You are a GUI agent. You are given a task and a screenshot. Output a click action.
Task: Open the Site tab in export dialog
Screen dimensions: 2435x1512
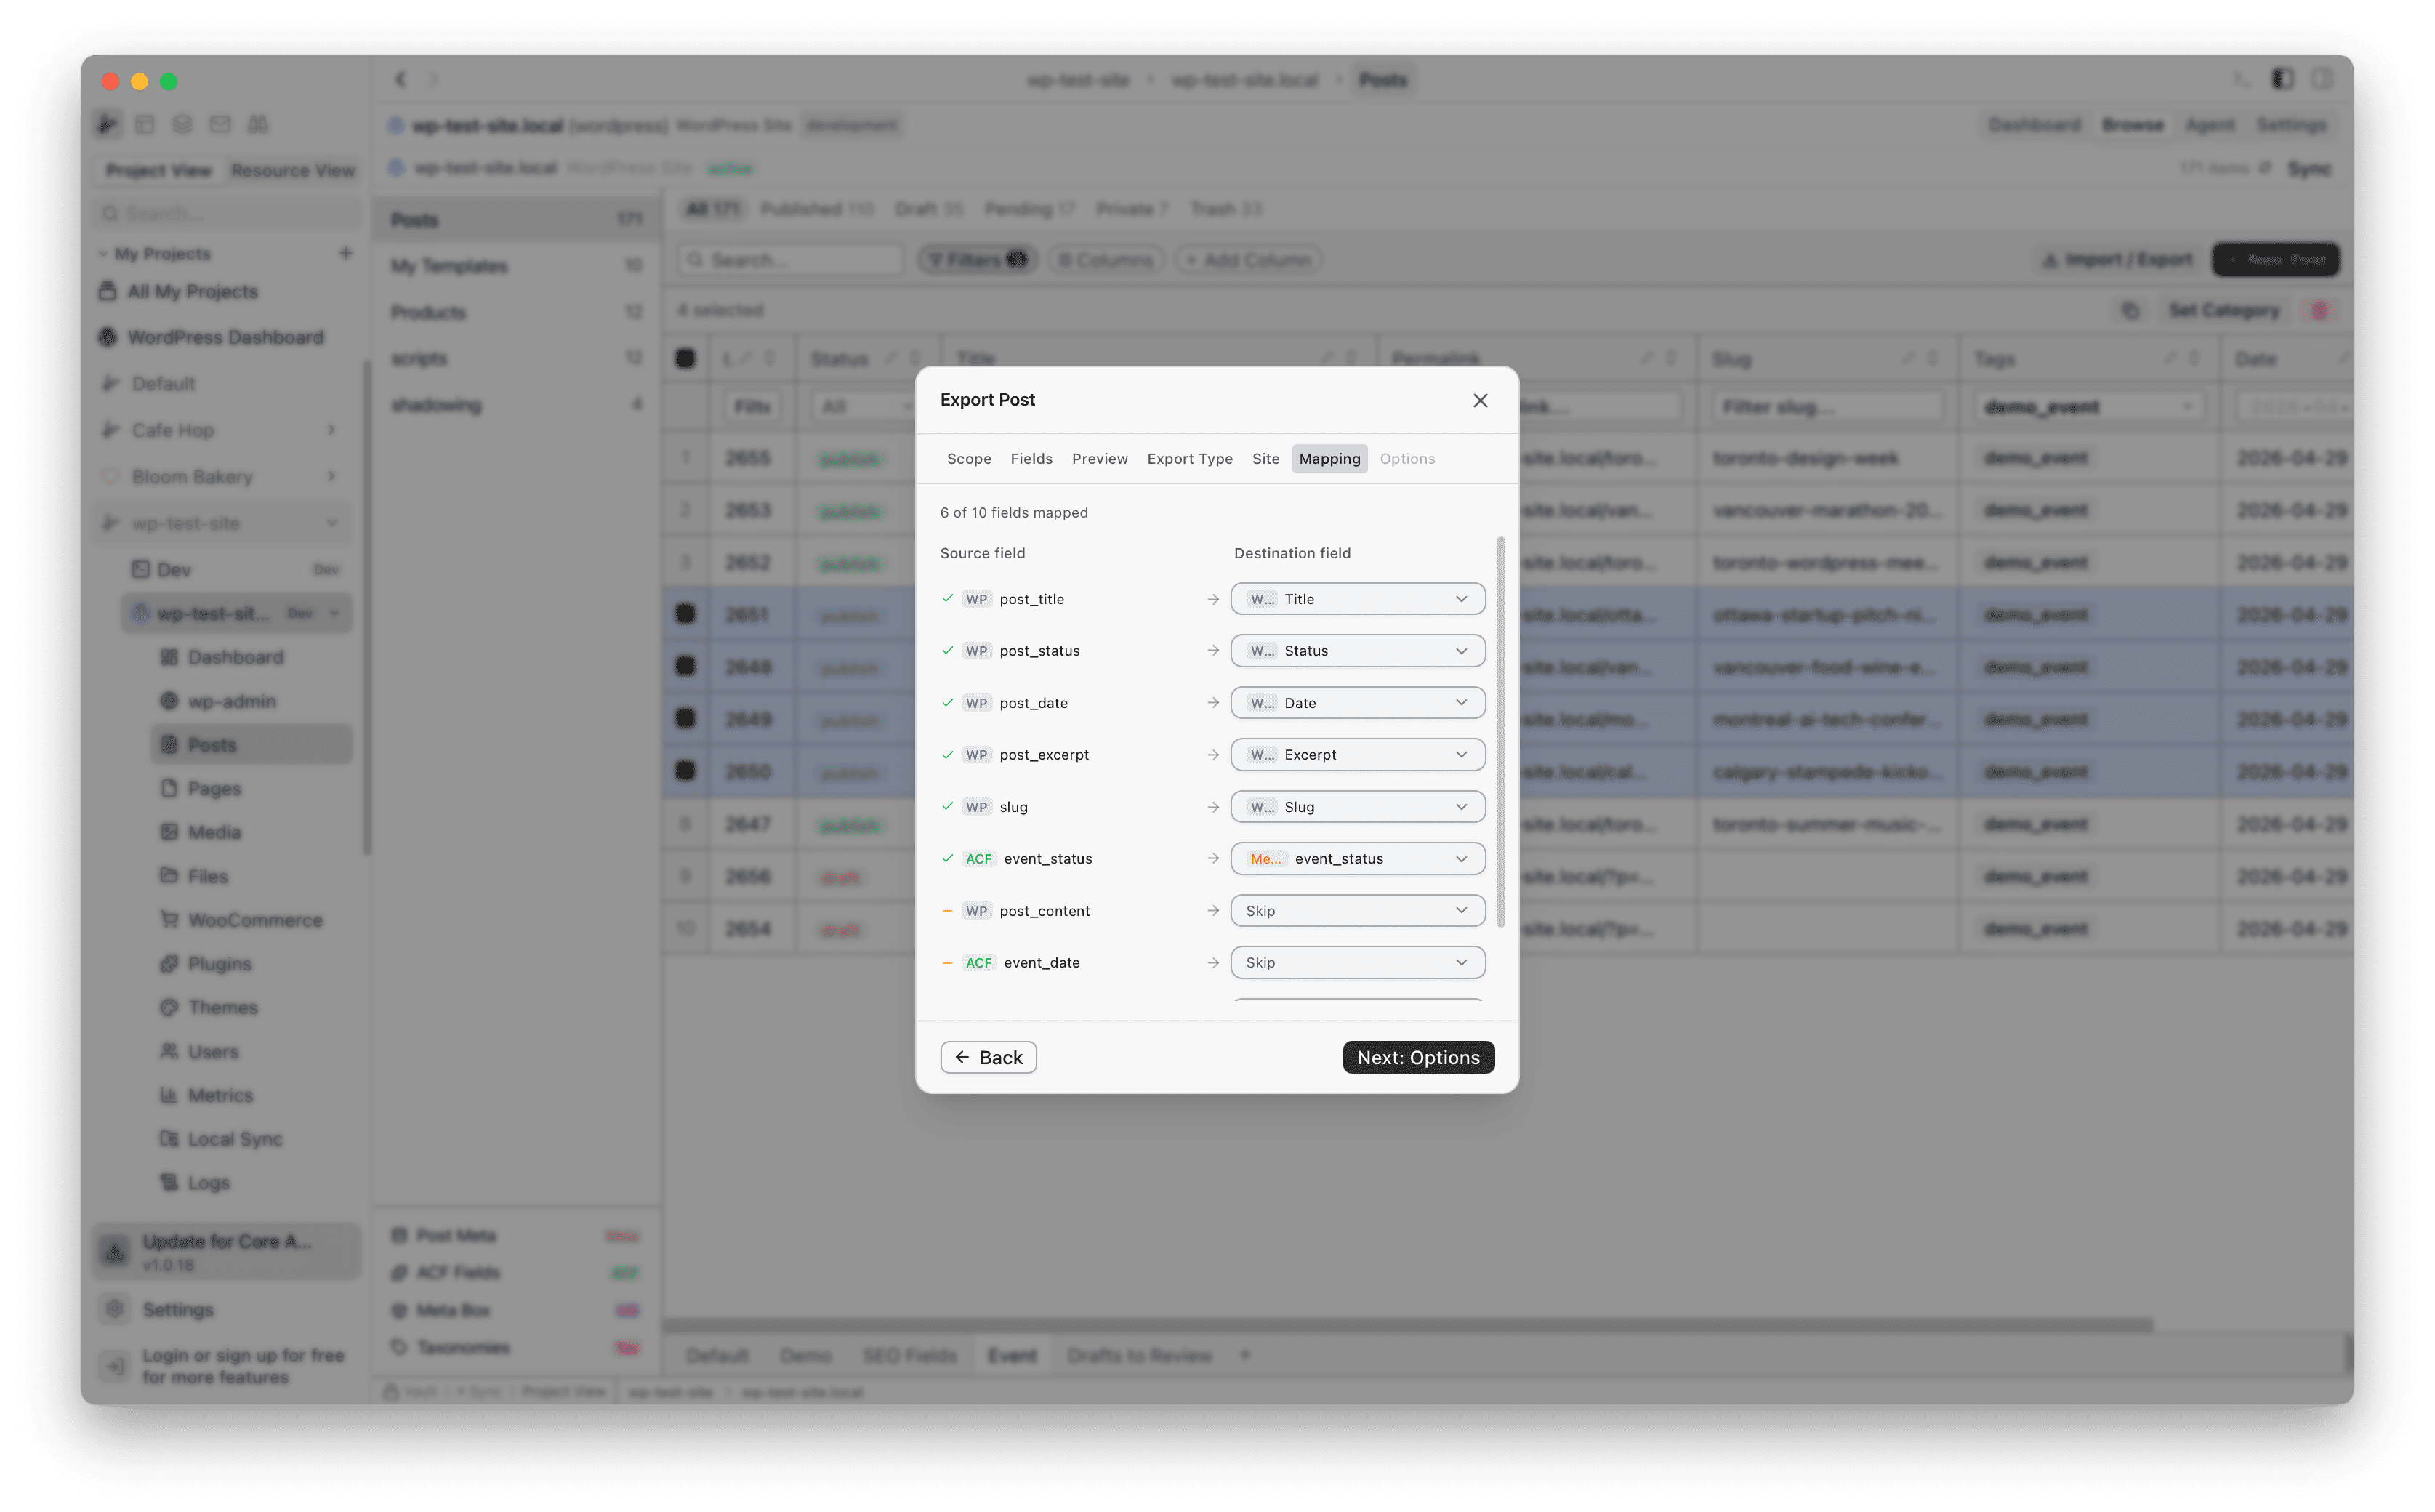click(1265, 458)
